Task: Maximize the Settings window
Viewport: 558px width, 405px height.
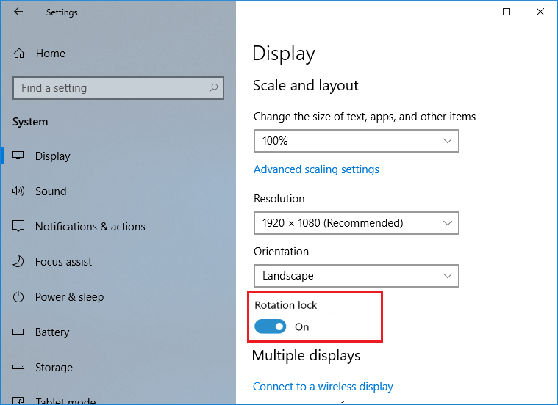Action: coord(507,12)
